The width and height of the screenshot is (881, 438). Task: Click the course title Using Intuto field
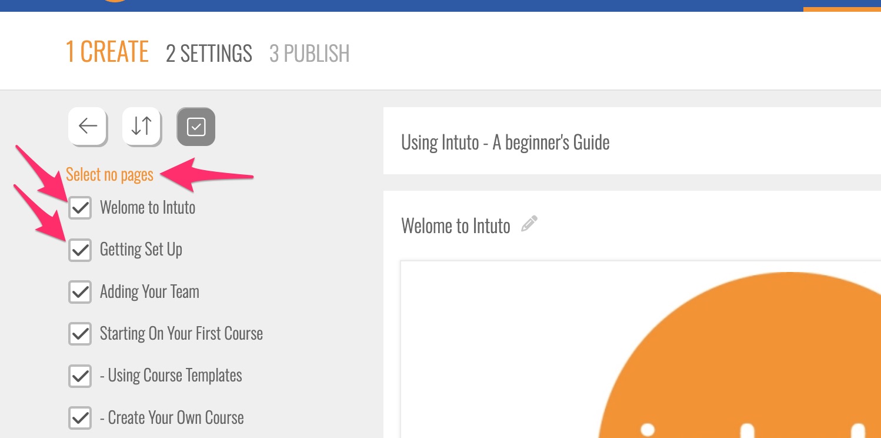(505, 142)
